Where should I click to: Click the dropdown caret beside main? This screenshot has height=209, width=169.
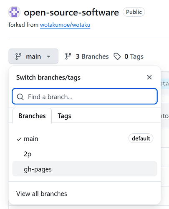[x=48, y=56]
